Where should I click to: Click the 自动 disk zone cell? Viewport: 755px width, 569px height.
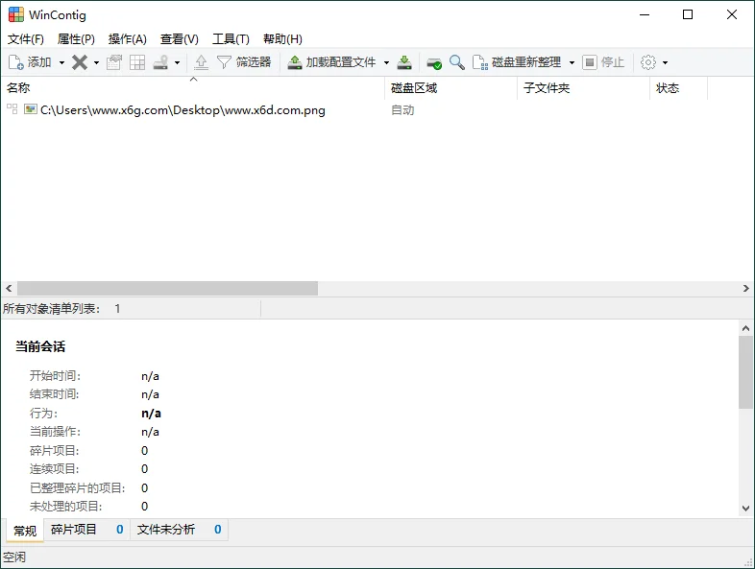pyautogui.click(x=402, y=110)
